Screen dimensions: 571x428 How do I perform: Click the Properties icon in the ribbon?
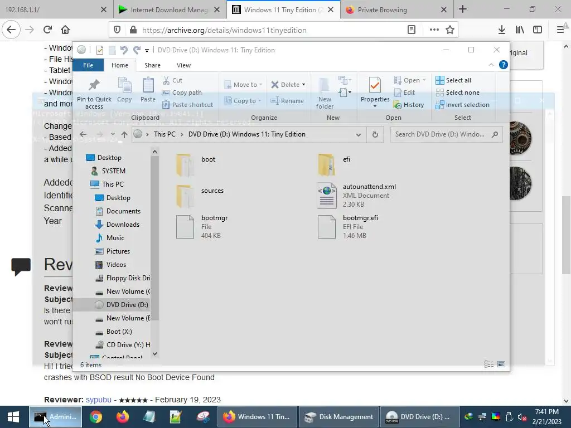(375, 86)
